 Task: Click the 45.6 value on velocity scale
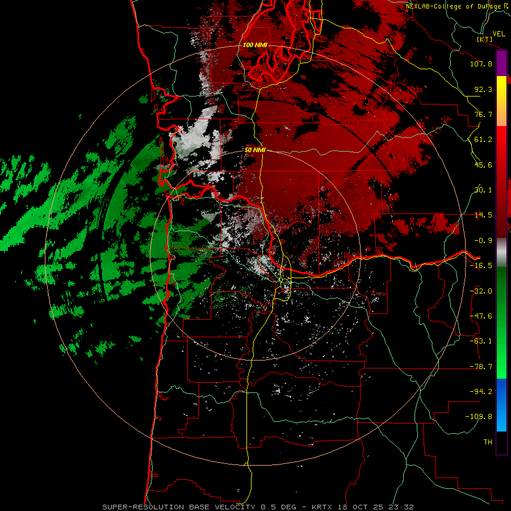[483, 165]
